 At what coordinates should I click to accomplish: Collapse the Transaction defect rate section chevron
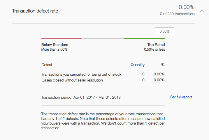(201, 11)
